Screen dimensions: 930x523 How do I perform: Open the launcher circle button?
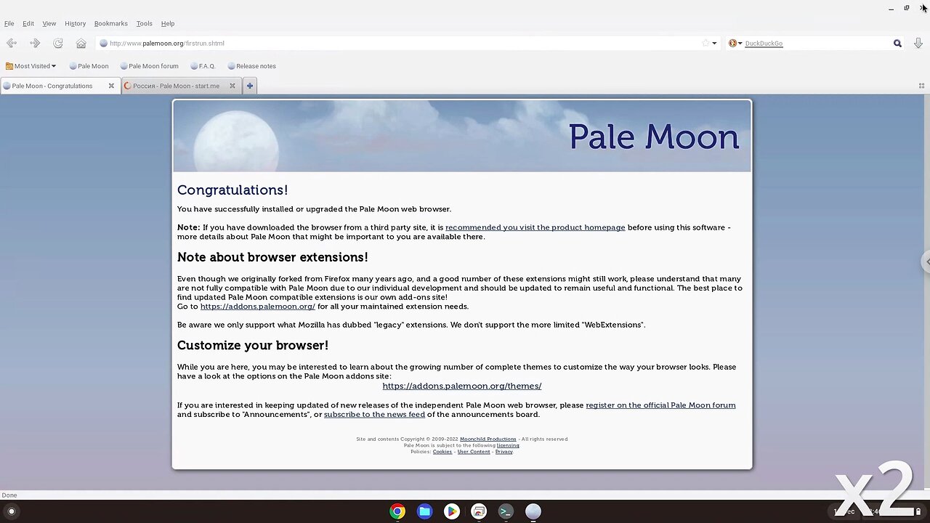[x=11, y=511]
